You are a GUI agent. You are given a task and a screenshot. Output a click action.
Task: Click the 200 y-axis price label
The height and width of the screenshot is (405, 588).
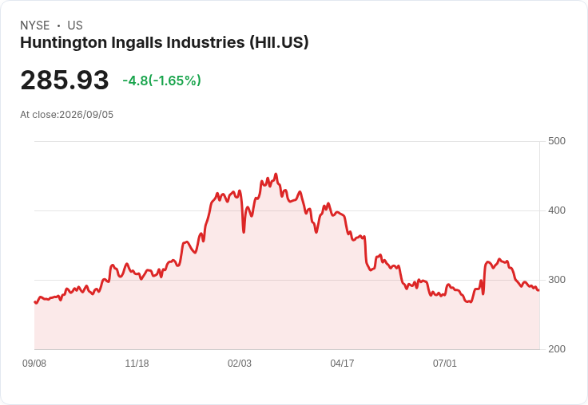coord(557,349)
